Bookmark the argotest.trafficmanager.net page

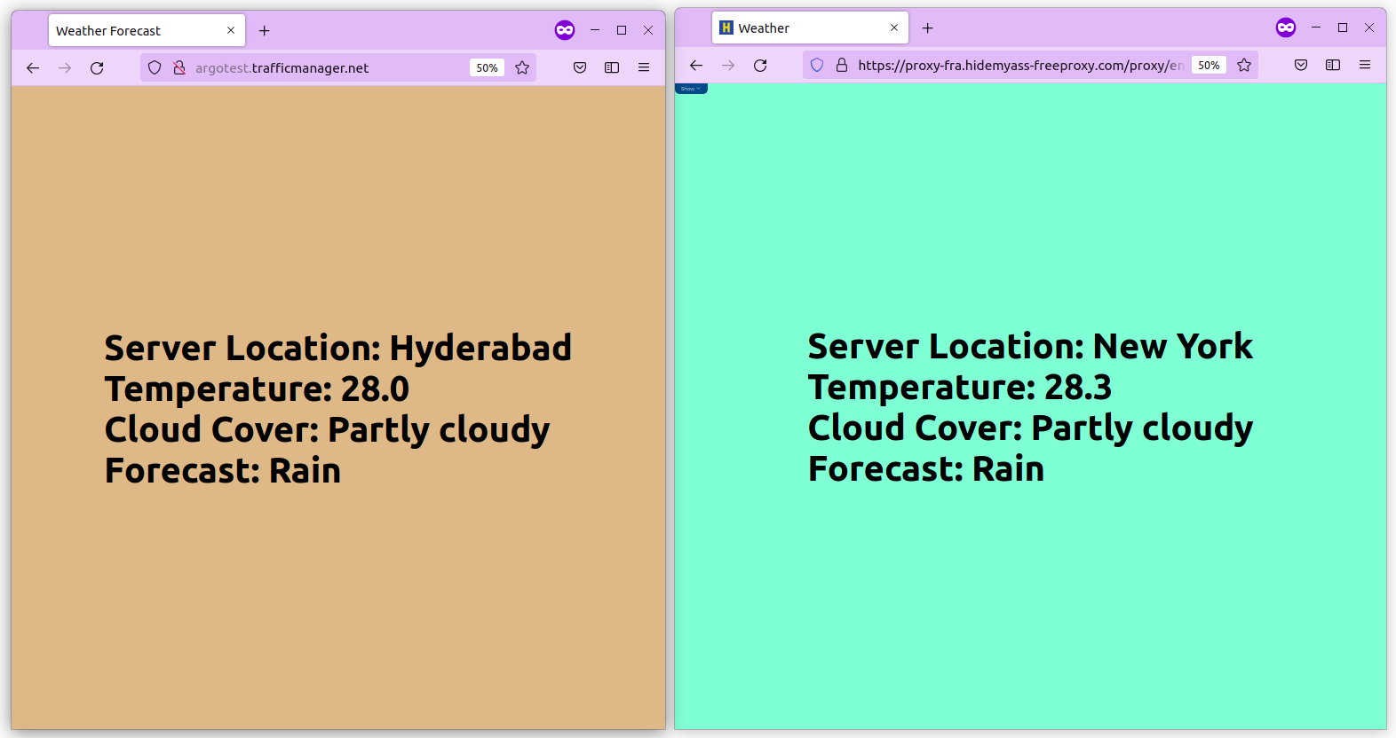coord(522,67)
